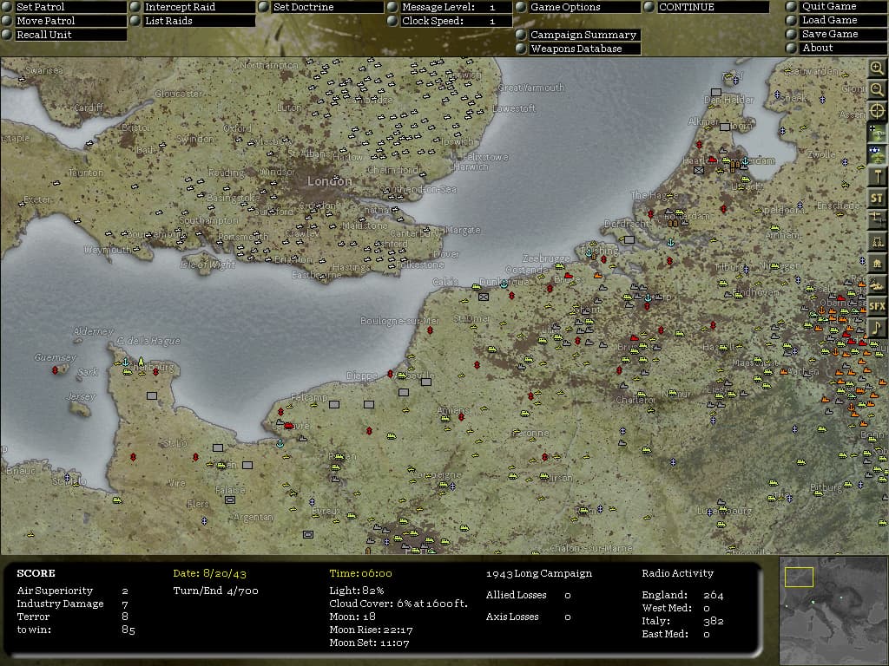
Task: Open Game Options
Action: (584, 7)
